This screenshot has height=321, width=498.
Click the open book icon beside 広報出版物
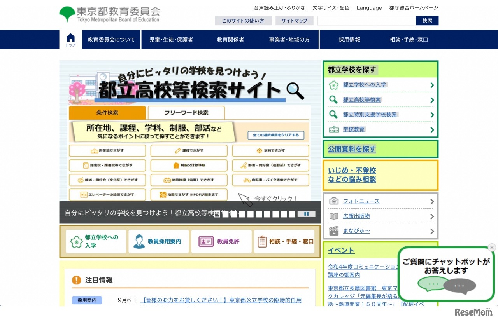pyautogui.click(x=334, y=216)
